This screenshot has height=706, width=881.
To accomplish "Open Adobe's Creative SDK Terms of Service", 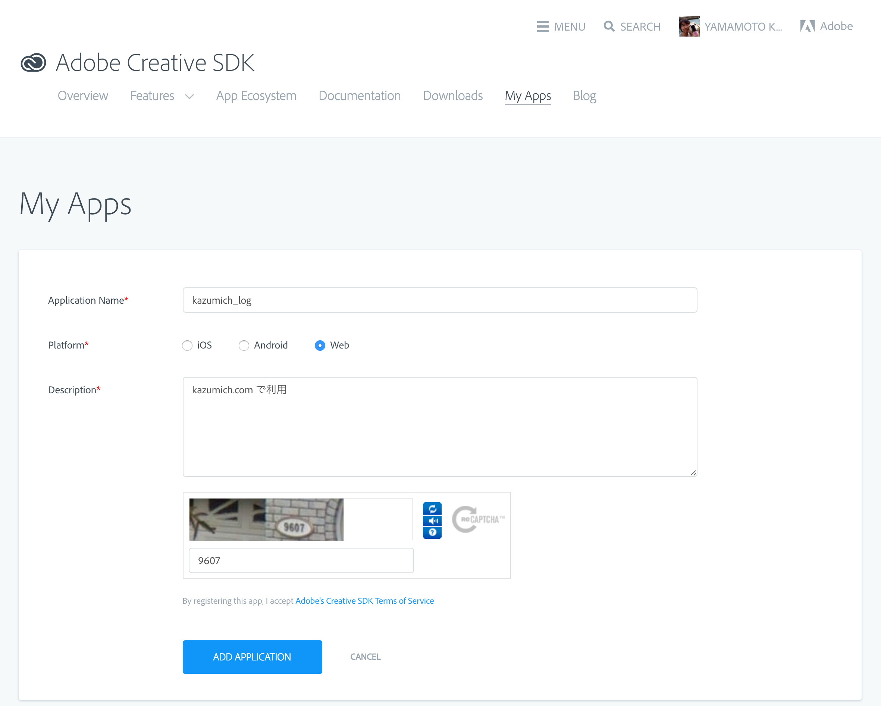I will tap(364, 600).
